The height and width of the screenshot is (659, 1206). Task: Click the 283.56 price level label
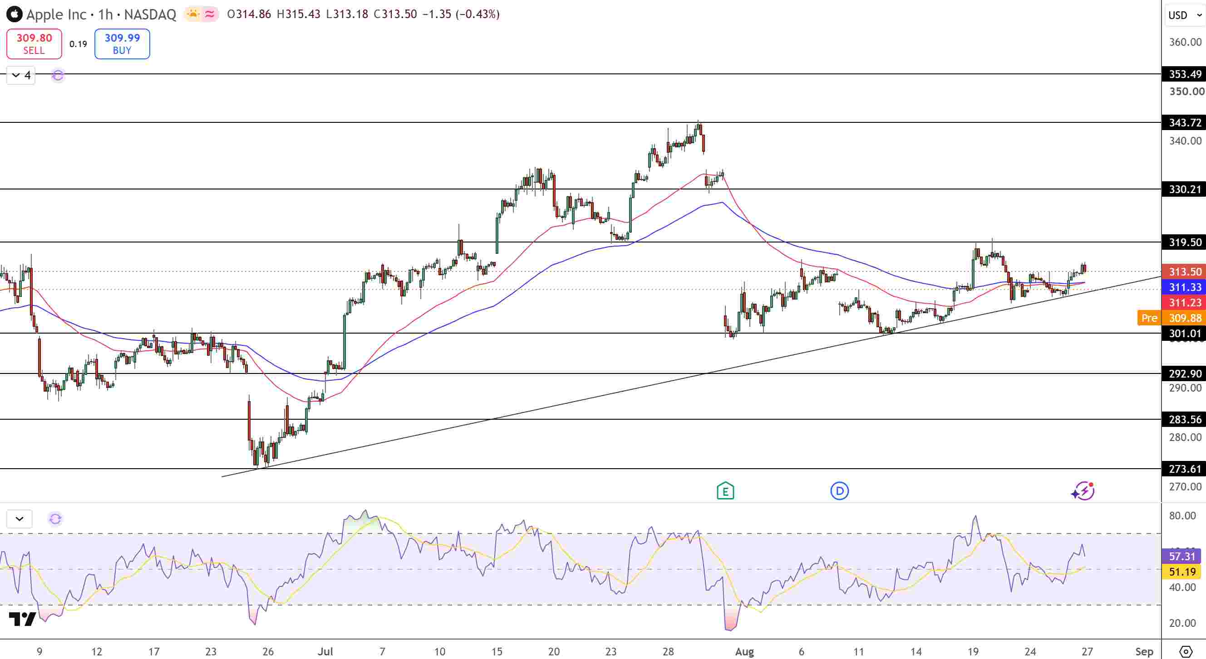coord(1184,419)
